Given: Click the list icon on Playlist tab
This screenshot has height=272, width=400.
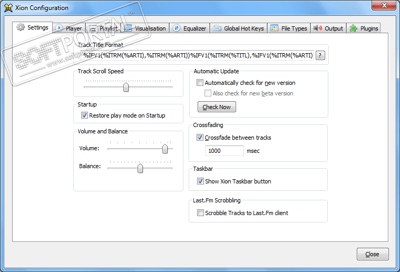Looking at the screenshot, I should click(93, 28).
